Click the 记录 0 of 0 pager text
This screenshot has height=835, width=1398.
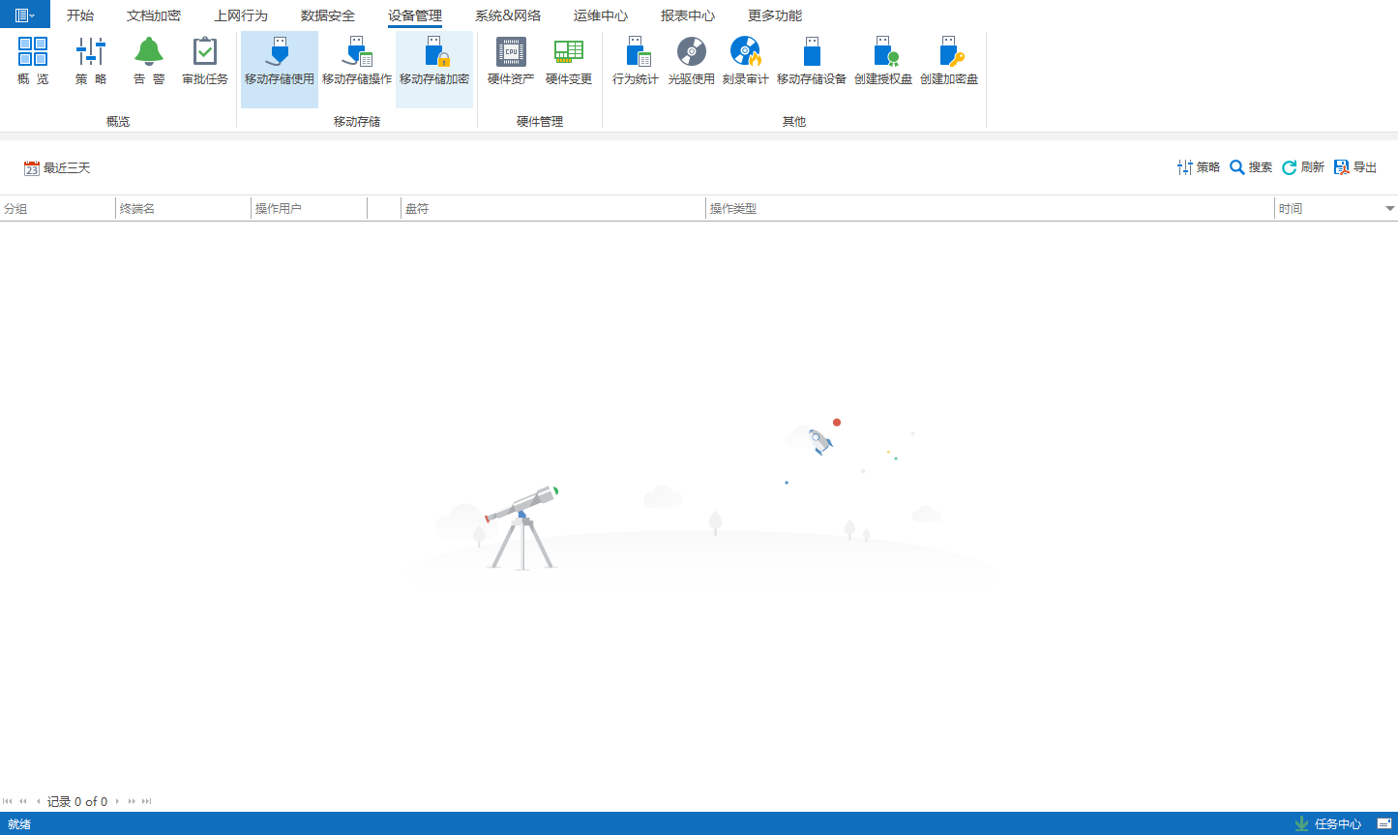pyautogui.click(x=77, y=801)
